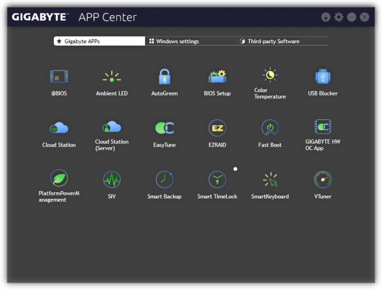Screen dimensions: 382x290
Task: Launch Smart TimeLock app
Action: [217, 179]
